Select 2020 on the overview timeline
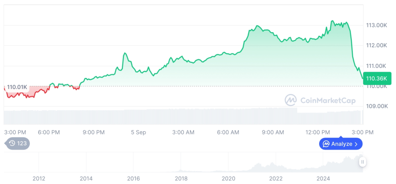396x184 pixels. [x=228, y=178]
